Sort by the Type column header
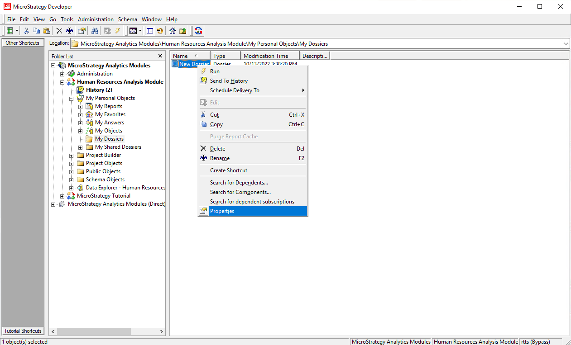This screenshot has height=345, width=571. pyautogui.click(x=226, y=56)
